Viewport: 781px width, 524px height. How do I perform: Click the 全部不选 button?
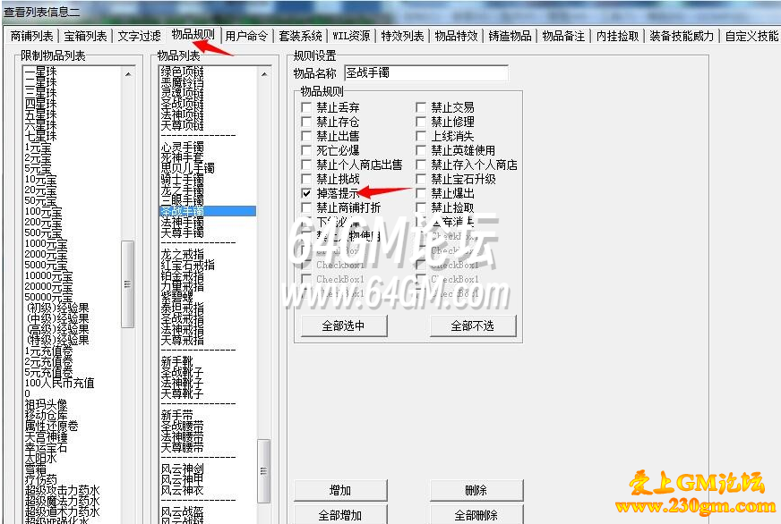point(473,325)
